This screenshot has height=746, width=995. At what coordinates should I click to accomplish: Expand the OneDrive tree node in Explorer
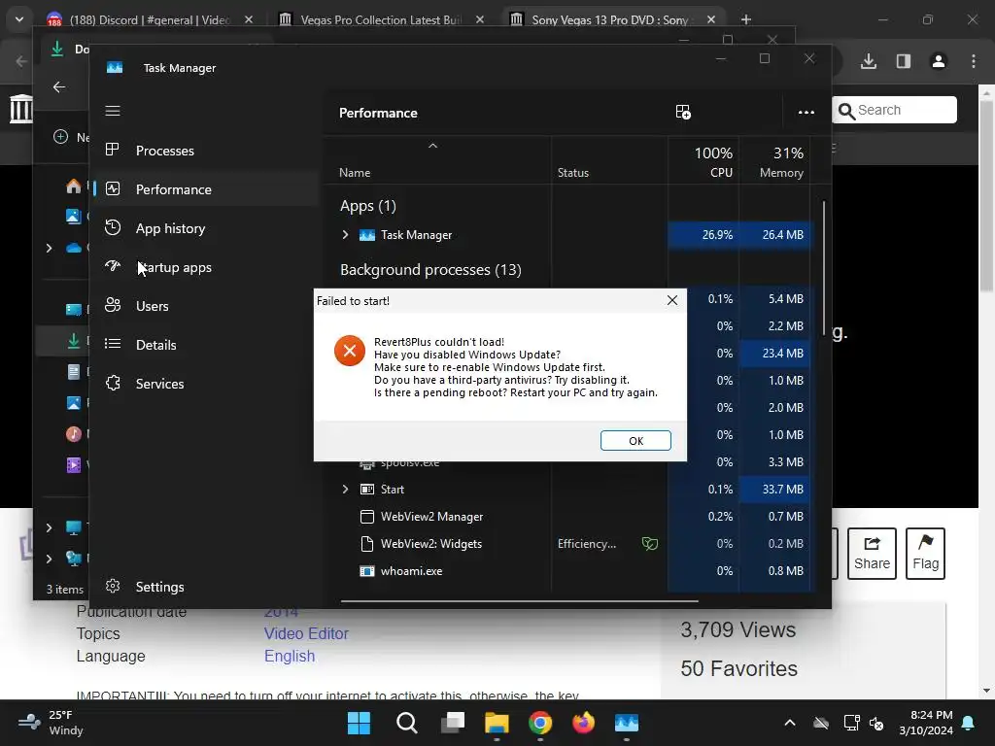coord(49,248)
